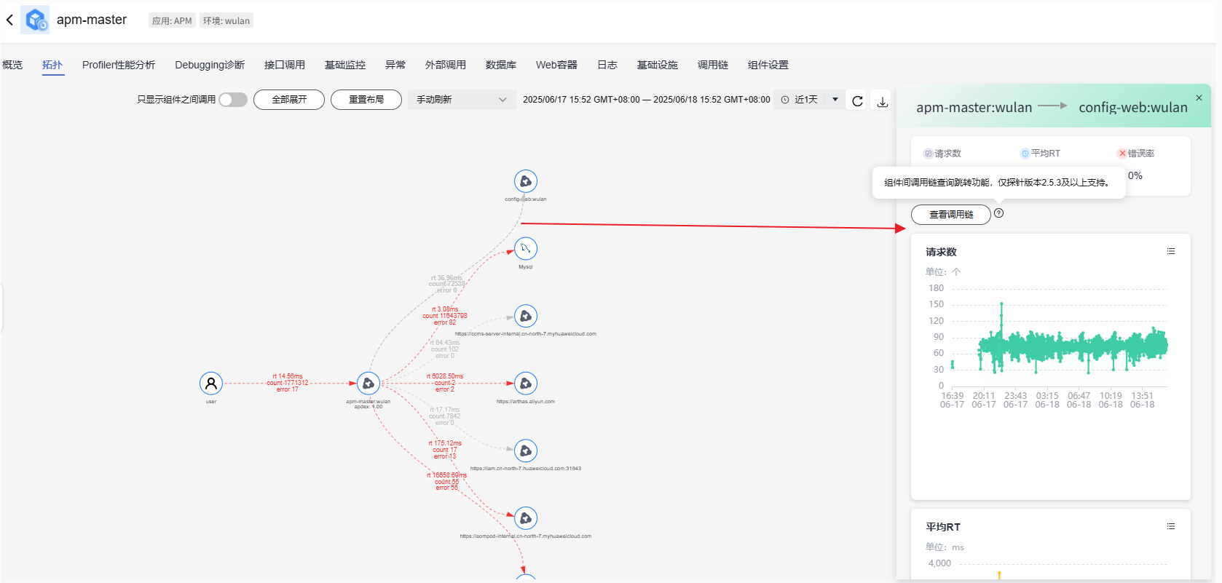Open the 日志 tab
The image size is (1222, 583).
click(607, 65)
